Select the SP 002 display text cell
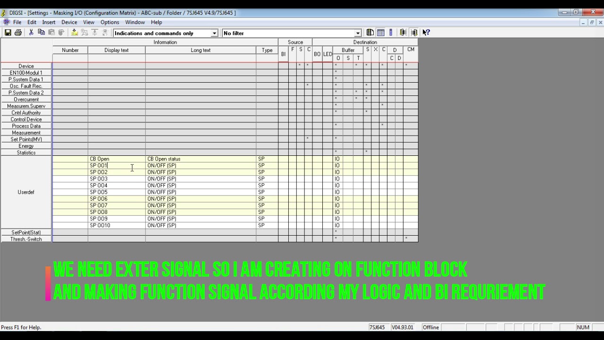 tap(117, 172)
